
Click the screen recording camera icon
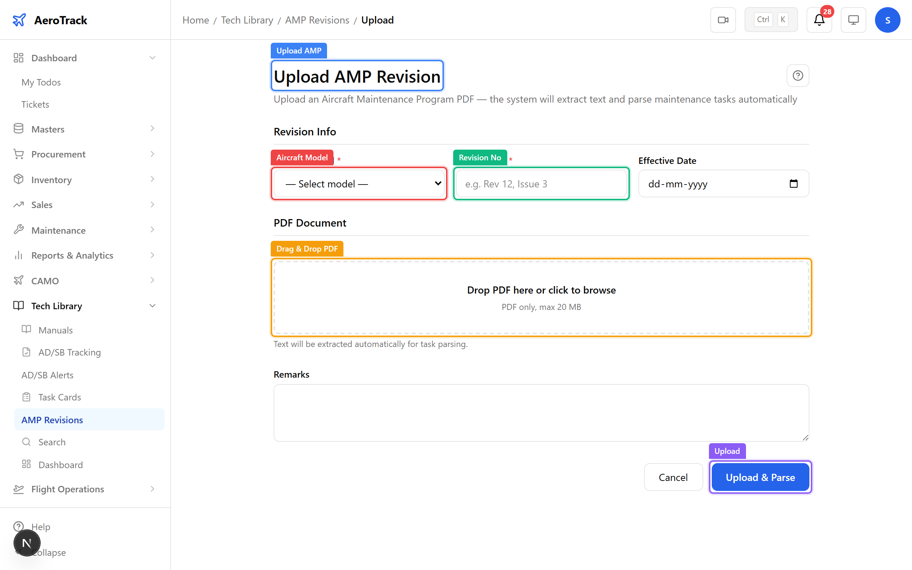tap(723, 20)
